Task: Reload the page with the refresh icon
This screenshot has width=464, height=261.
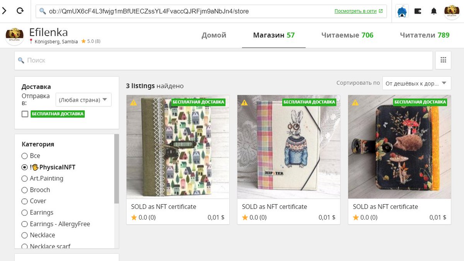Action: point(20,11)
